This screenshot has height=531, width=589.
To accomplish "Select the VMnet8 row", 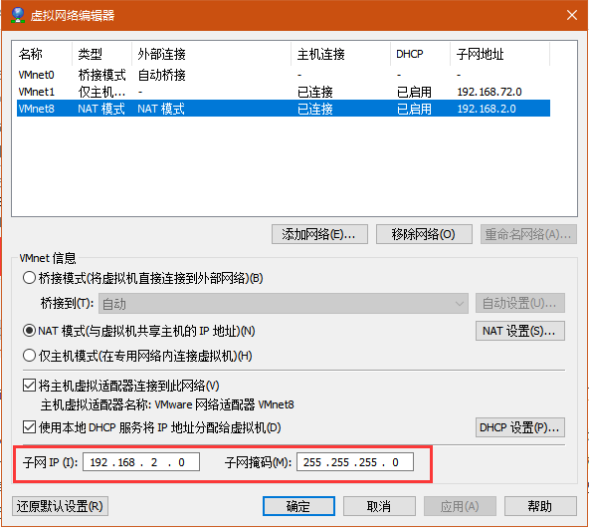I will [284, 109].
